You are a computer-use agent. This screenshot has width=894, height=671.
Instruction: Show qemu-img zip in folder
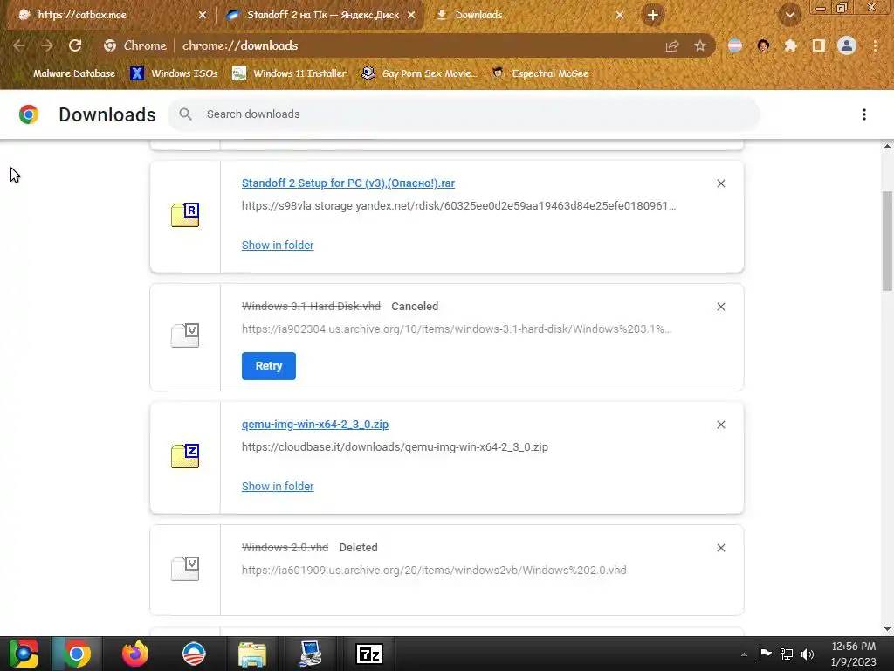coord(278,487)
